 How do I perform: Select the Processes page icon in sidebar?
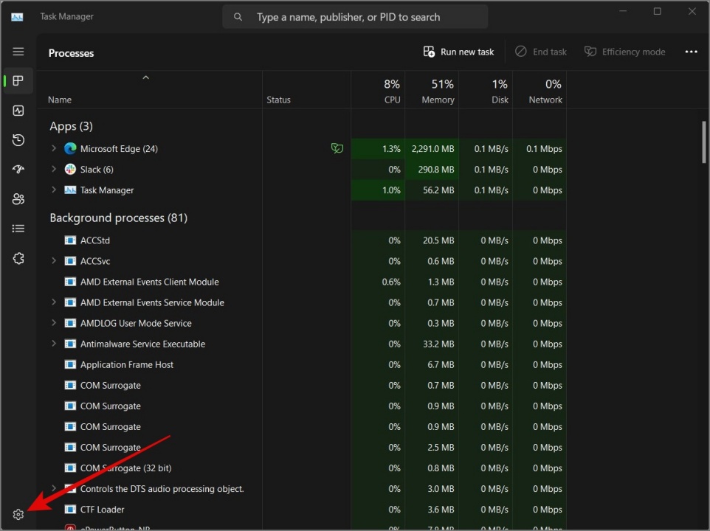pos(18,81)
